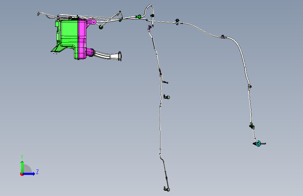Pick the green clip above the cyan nozzle
The image size is (303, 196).
(252, 126)
